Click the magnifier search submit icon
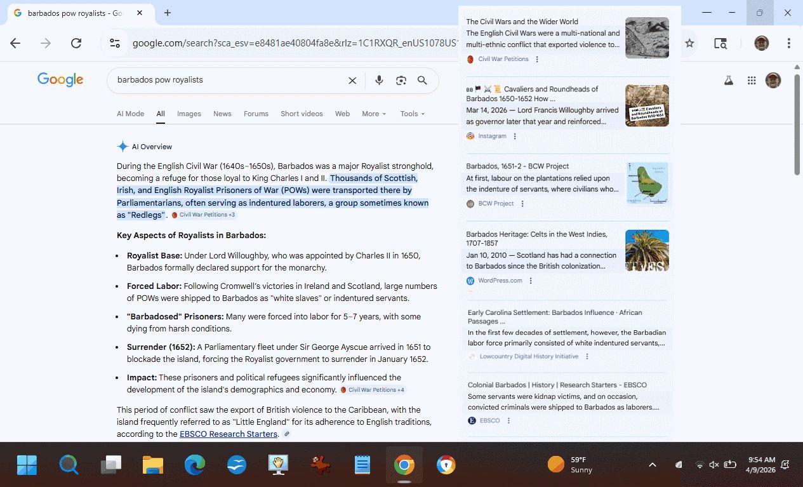 coord(422,81)
